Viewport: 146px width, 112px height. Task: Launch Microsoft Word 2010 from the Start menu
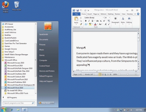pyautogui.click(x=18, y=88)
